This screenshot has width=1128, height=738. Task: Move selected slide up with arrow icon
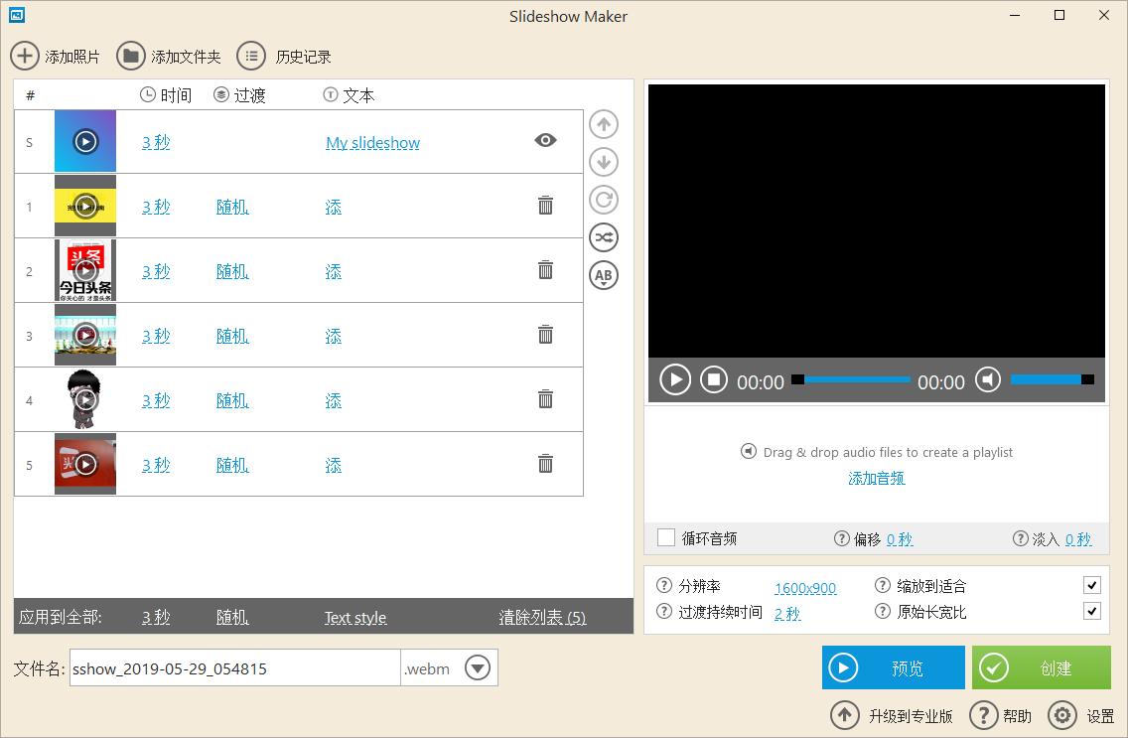603,123
